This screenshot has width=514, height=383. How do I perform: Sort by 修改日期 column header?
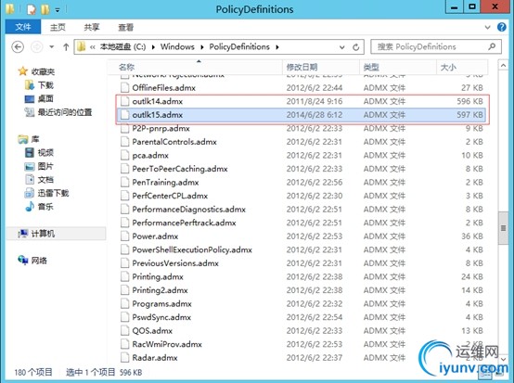pos(321,67)
